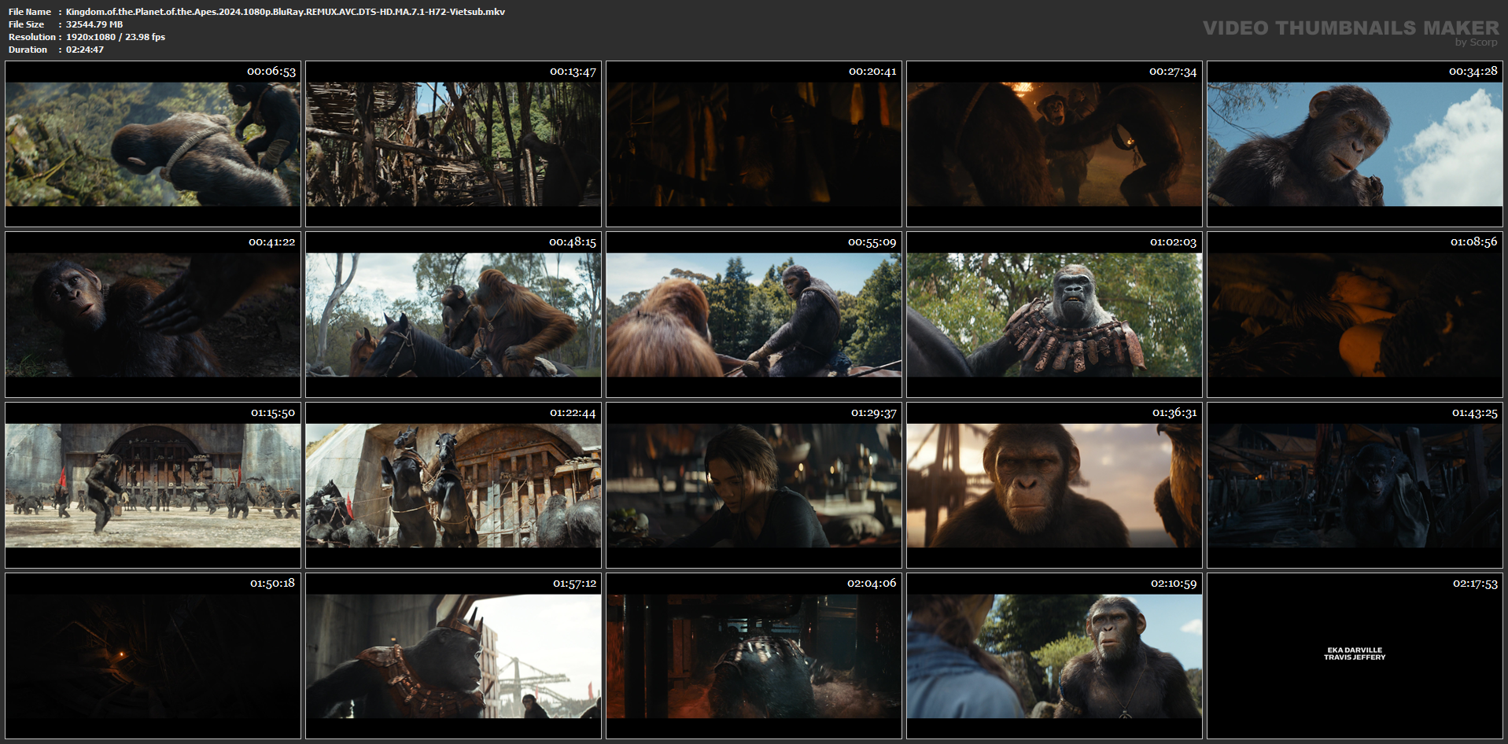
Task: Click the 00:06:53 timestamp text
Action: click(x=271, y=72)
